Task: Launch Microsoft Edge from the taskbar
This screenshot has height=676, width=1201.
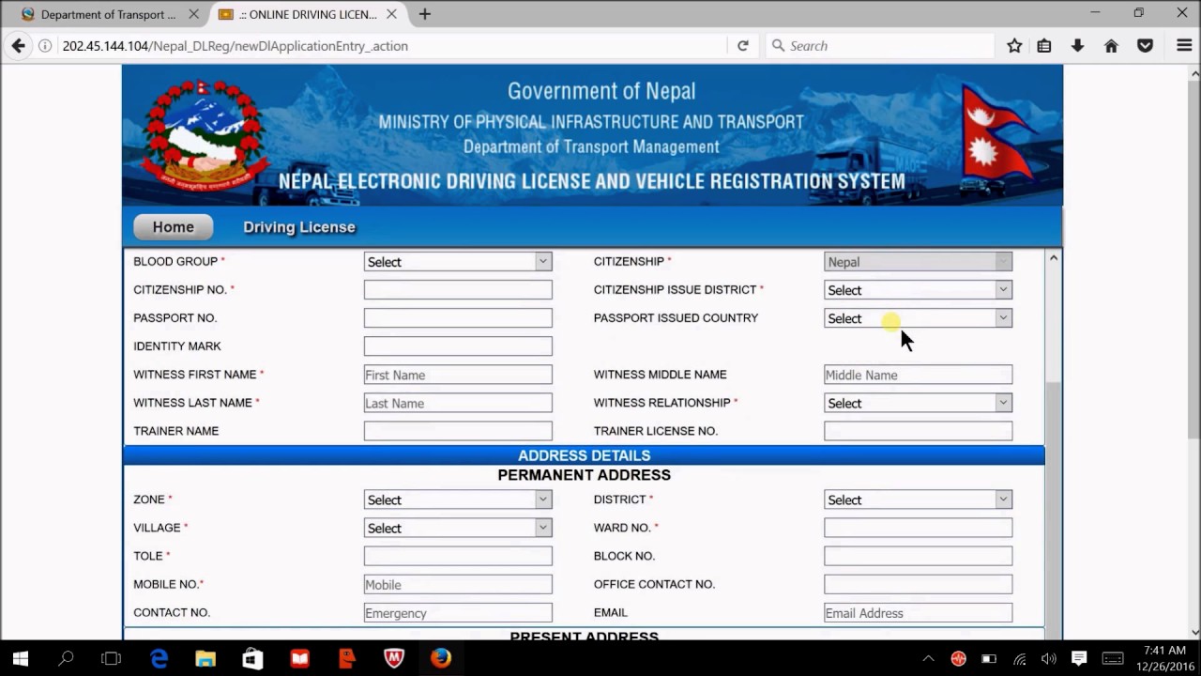Action: 159,657
